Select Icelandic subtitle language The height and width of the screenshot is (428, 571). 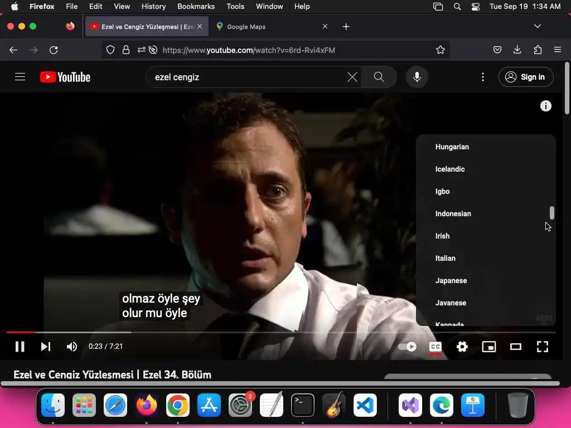click(x=486, y=169)
